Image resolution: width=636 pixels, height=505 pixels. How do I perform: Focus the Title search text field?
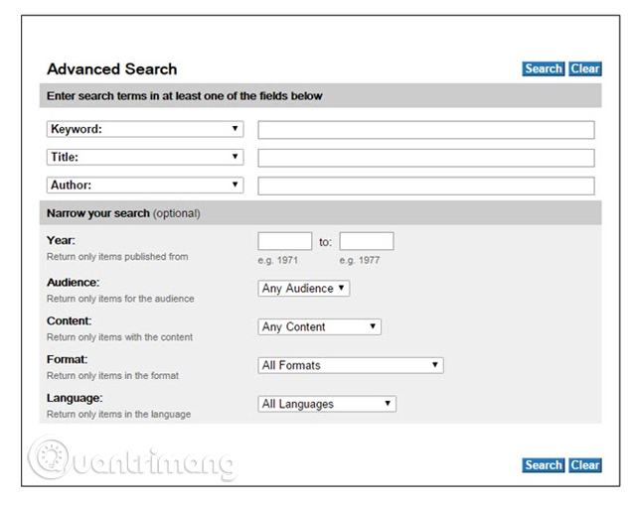425,158
